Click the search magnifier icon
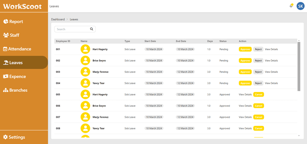 [92, 29]
